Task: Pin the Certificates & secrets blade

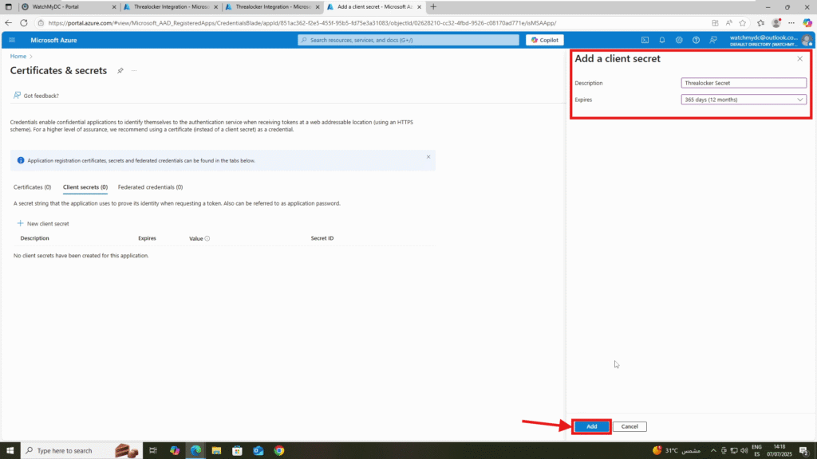Action: point(120,71)
